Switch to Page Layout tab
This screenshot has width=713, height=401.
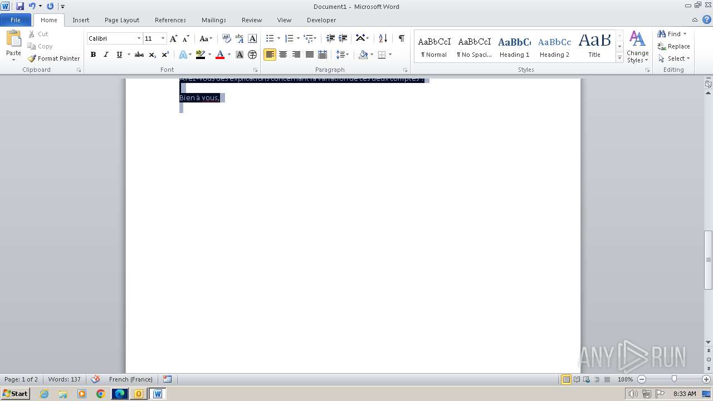[122, 20]
